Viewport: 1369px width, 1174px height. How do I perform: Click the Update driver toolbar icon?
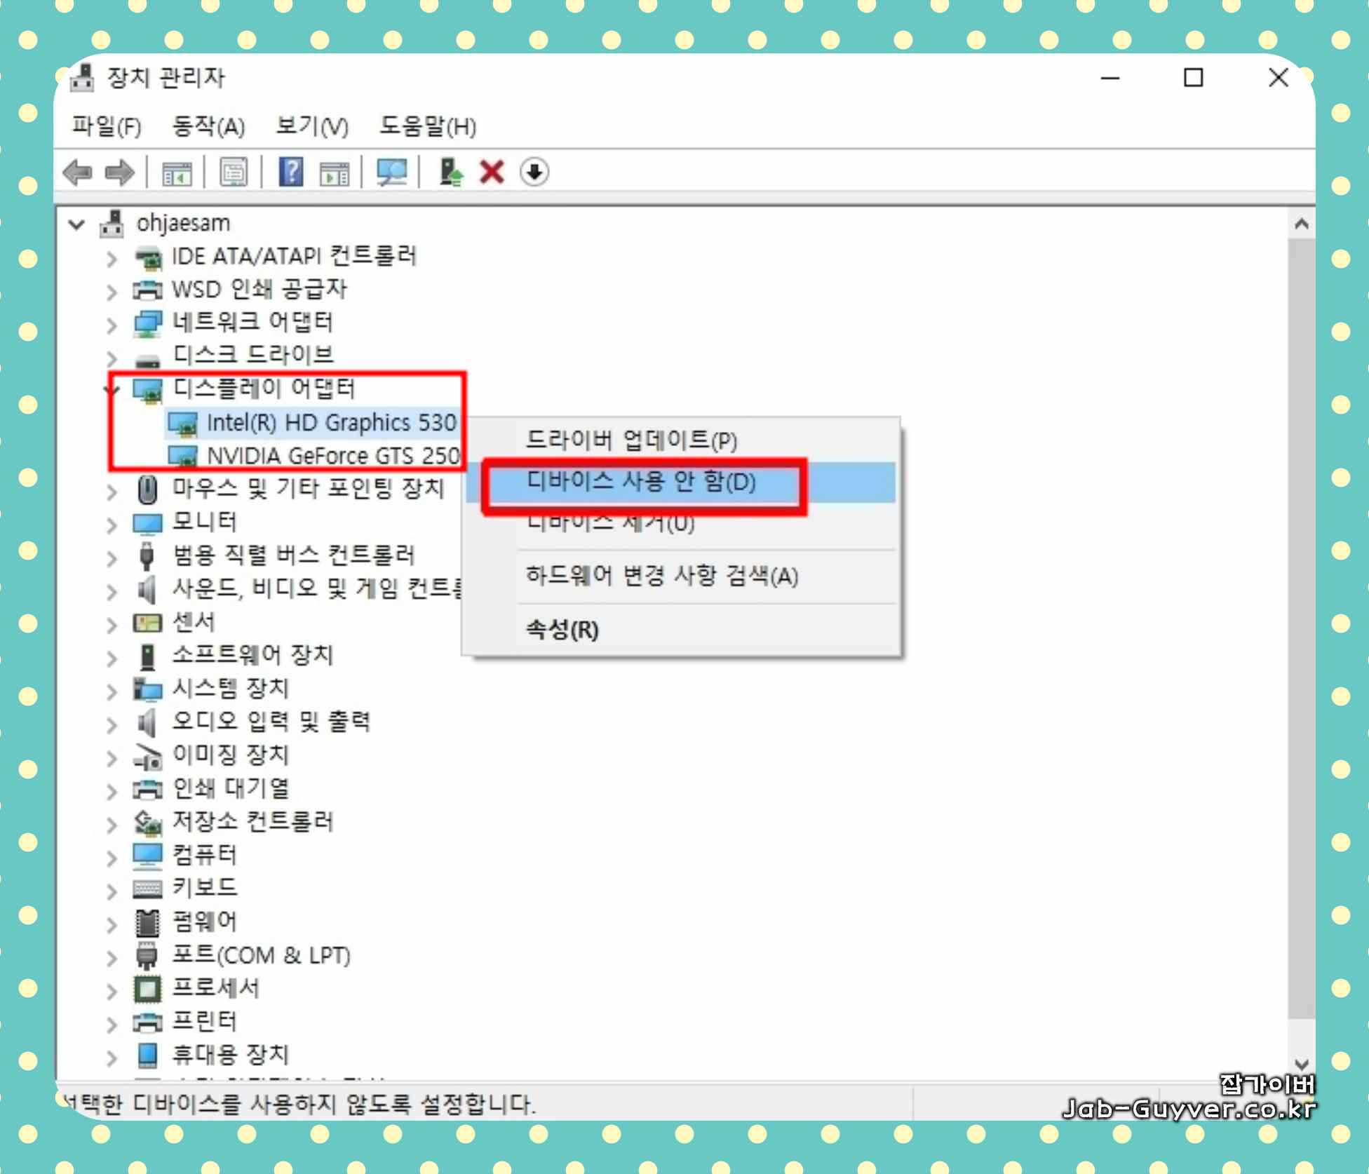[x=450, y=173]
